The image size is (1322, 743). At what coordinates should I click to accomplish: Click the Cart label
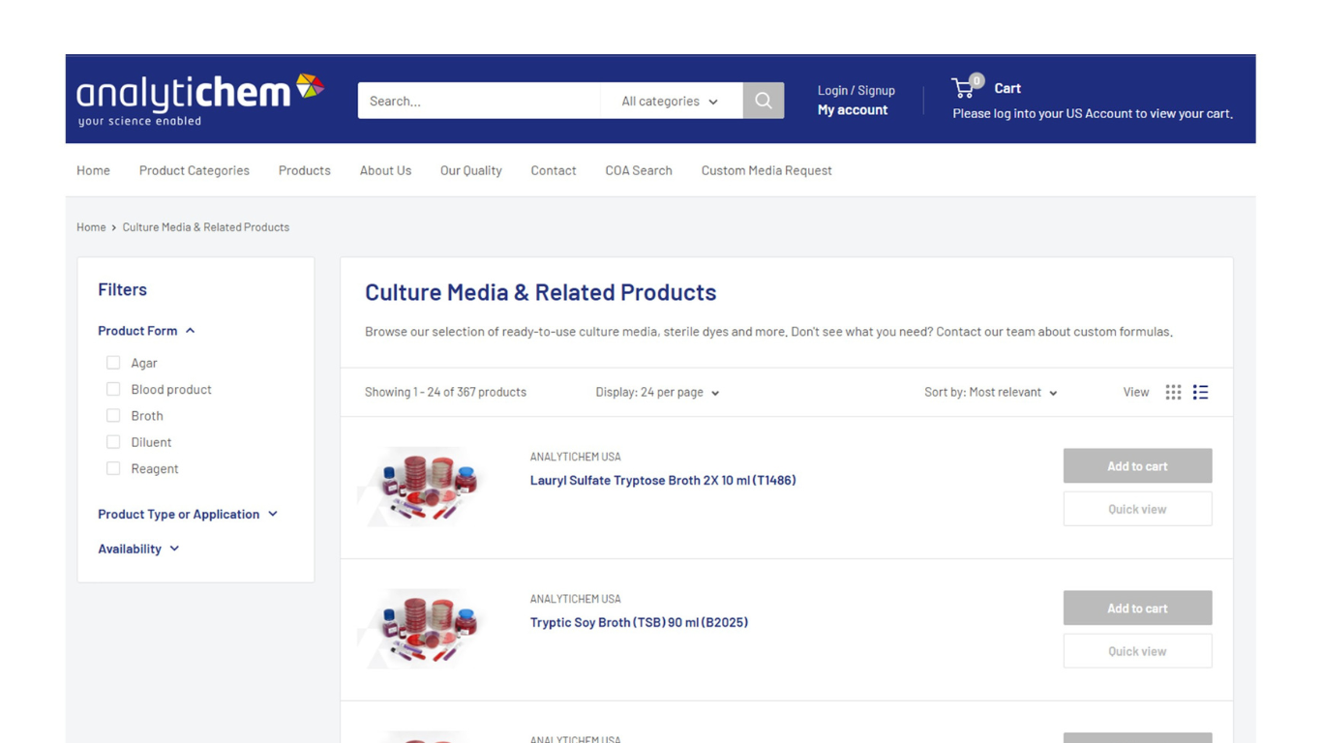pos(1007,88)
